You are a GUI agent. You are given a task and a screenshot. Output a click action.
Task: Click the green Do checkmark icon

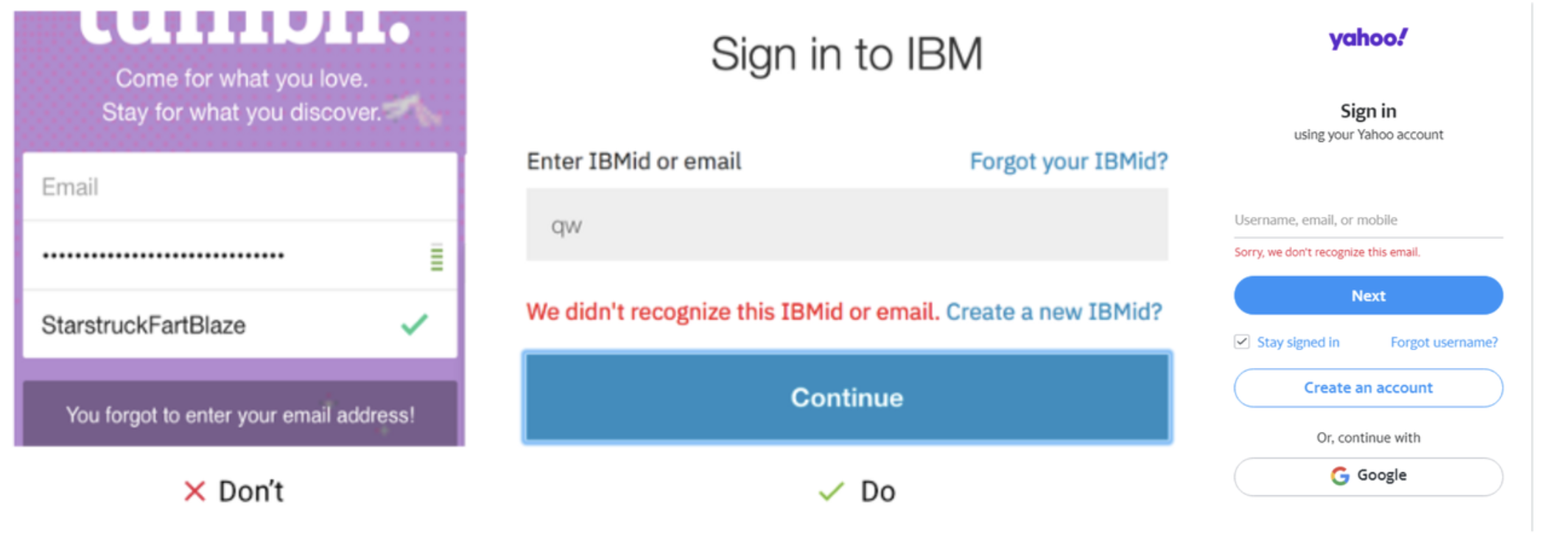click(x=831, y=491)
